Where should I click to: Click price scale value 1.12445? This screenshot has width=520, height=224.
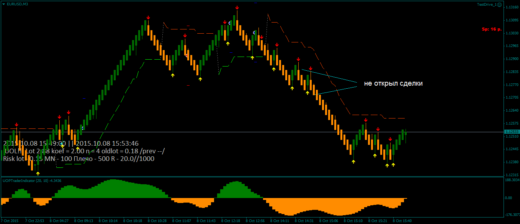pyautogui.click(x=512, y=149)
